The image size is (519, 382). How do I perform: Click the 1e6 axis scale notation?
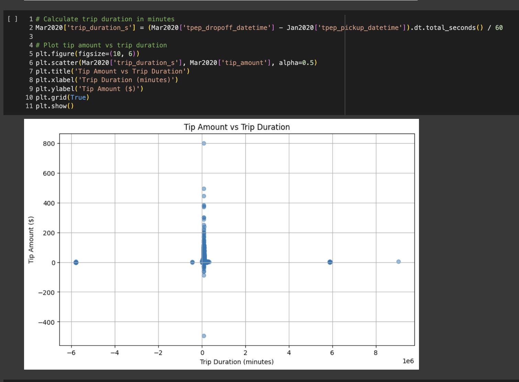[x=408, y=361]
